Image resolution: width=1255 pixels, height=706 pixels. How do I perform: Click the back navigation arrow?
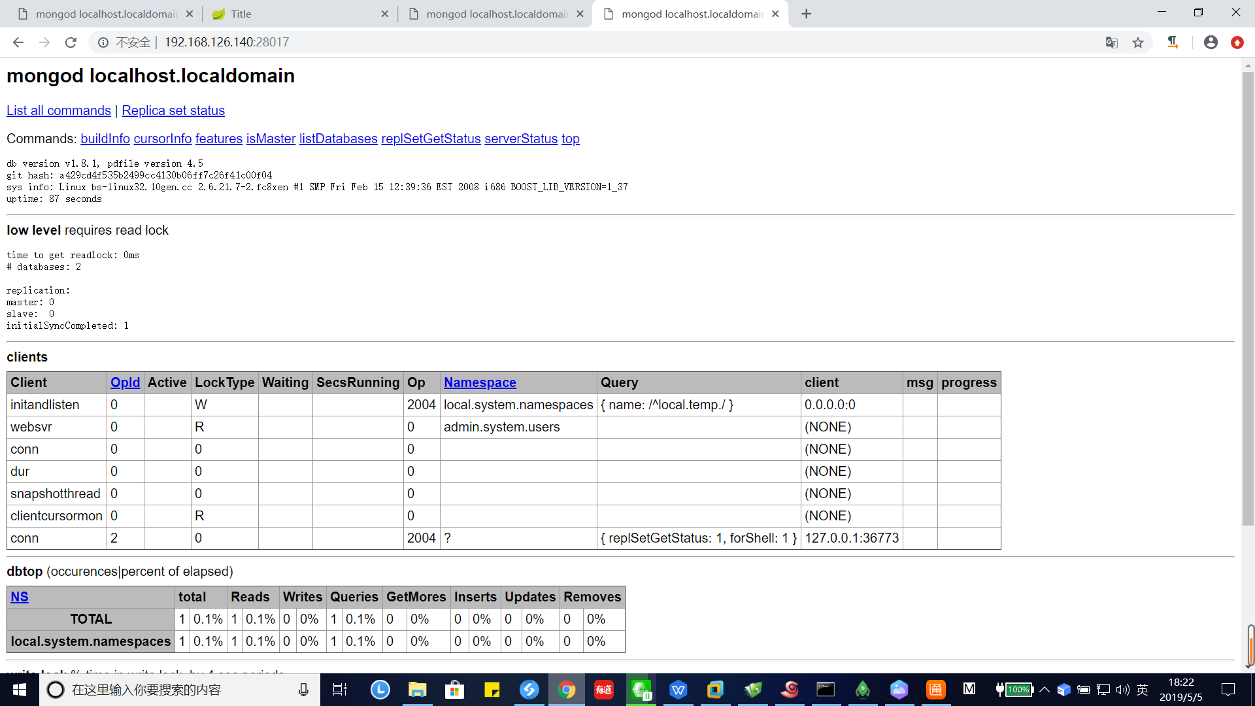click(18, 42)
